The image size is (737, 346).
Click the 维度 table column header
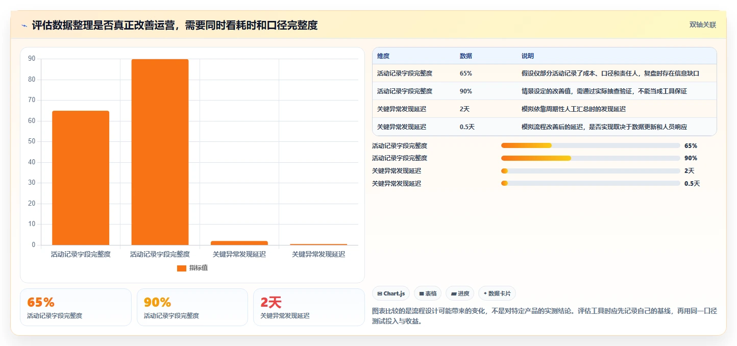[383, 56]
